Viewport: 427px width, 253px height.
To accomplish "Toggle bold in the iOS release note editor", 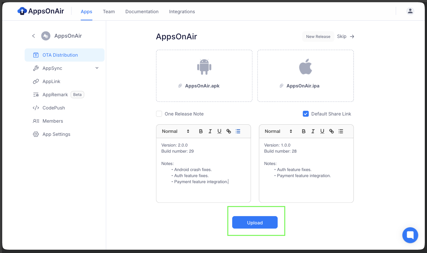I will (304, 131).
